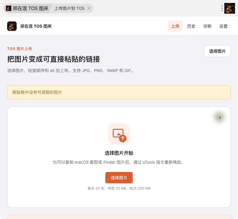Click the outlined 选择图片 button at top right
Screen dimensions: 238x219
tap(217, 51)
